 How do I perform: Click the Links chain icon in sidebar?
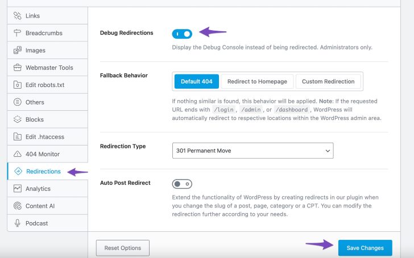click(17, 16)
